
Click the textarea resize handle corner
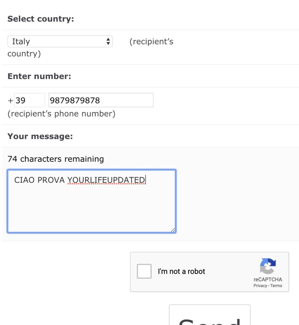coord(173,230)
